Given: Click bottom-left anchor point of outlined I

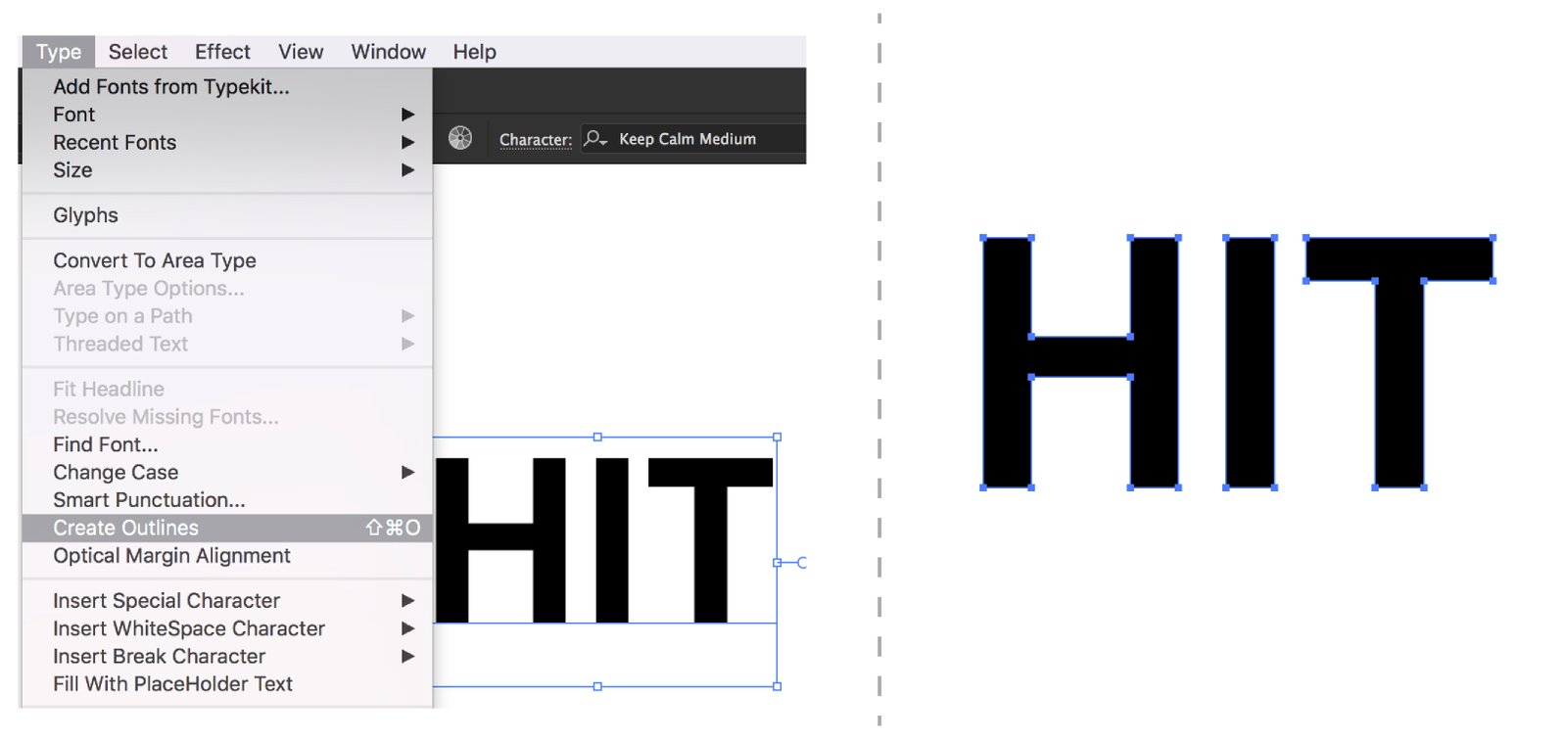Looking at the screenshot, I should tap(1226, 486).
